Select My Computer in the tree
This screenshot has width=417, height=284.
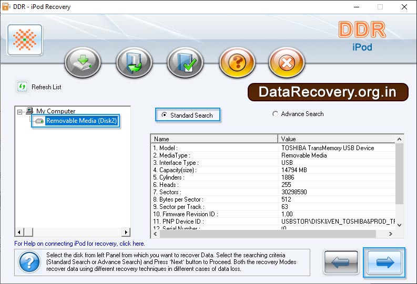pyautogui.click(x=56, y=111)
